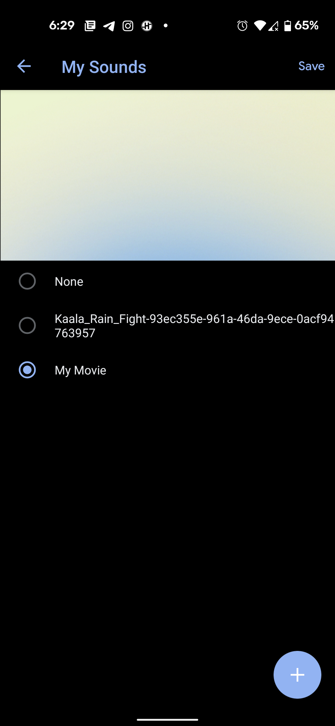Tap the Kaala_Rain_Fight sound name
The width and height of the screenshot is (335, 726).
pos(194,326)
